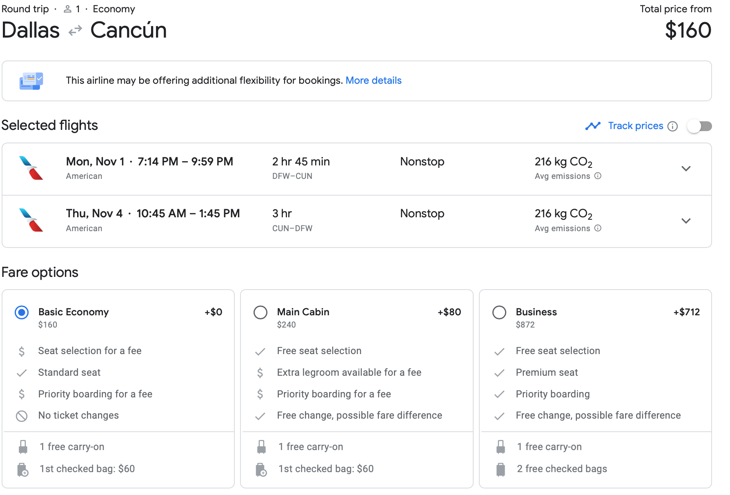The width and height of the screenshot is (730, 495).
Task: Open the More details link
Action: pyautogui.click(x=373, y=80)
